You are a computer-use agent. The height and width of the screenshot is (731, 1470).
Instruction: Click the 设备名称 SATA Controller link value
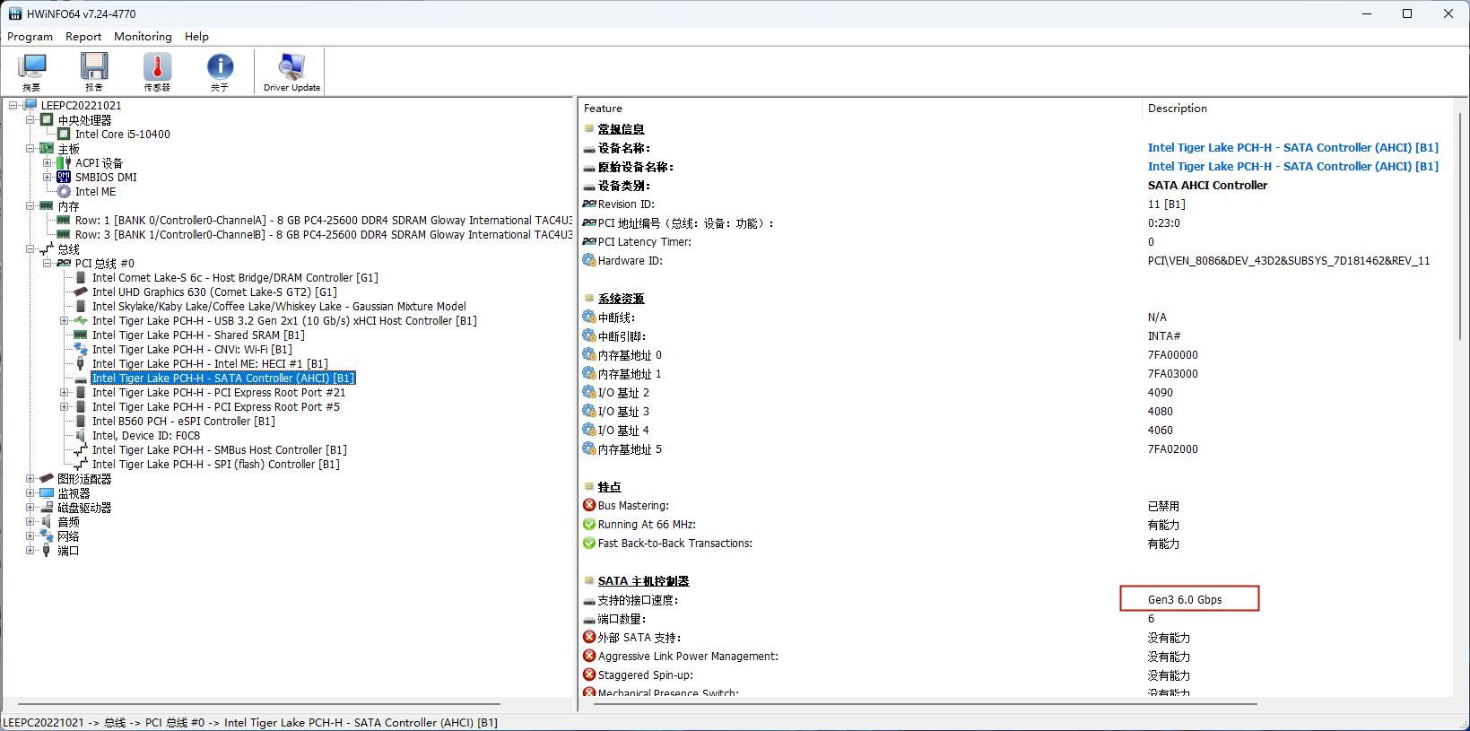[1292, 148]
